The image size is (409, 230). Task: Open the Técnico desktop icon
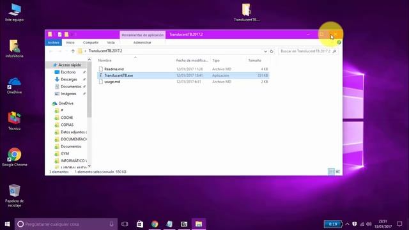coord(14,121)
